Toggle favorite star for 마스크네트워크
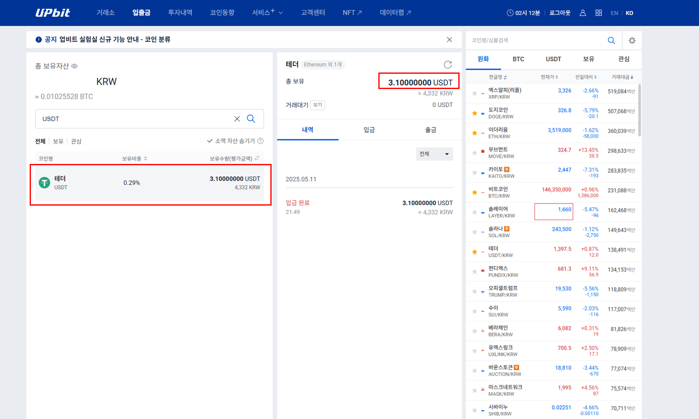This screenshot has width=699, height=419. [474, 390]
